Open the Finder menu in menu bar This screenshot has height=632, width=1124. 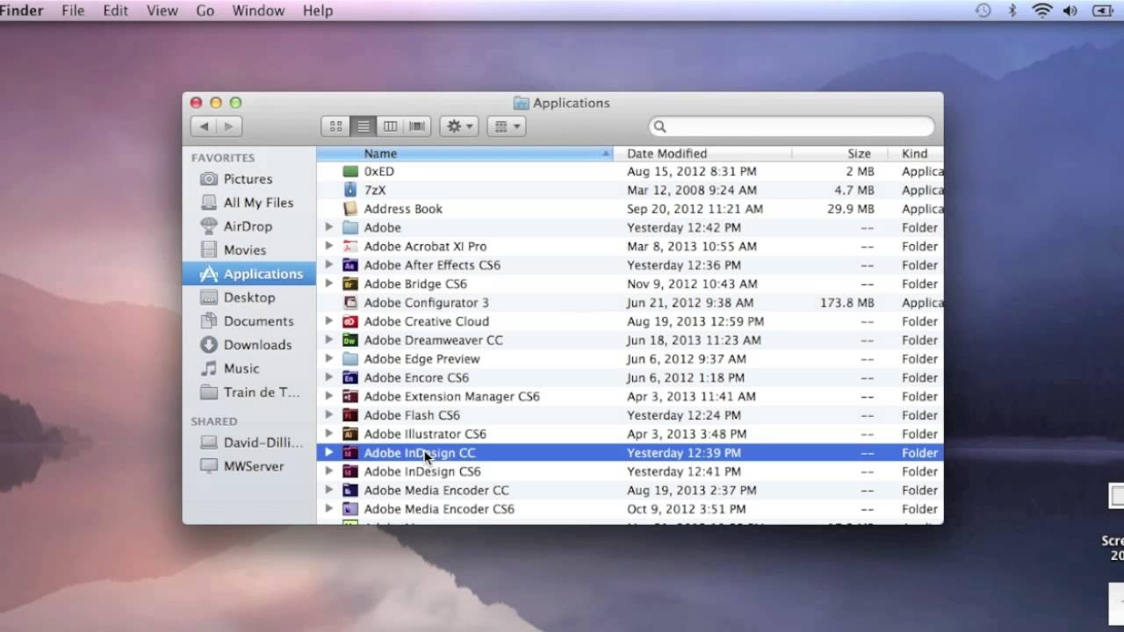point(22,11)
